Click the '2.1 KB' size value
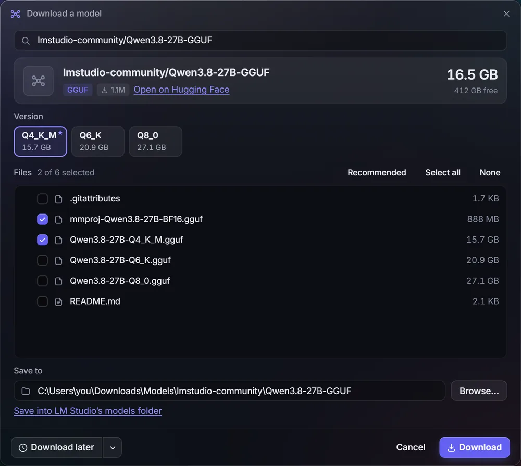The height and width of the screenshot is (466, 521). pyautogui.click(x=486, y=301)
